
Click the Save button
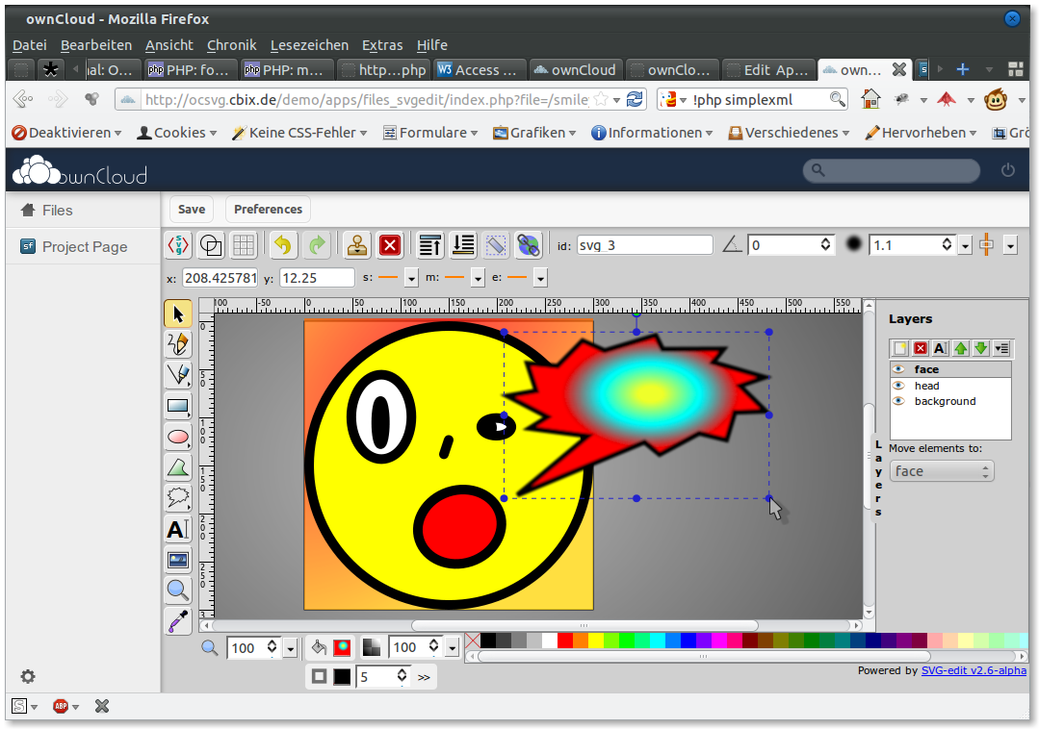[191, 209]
